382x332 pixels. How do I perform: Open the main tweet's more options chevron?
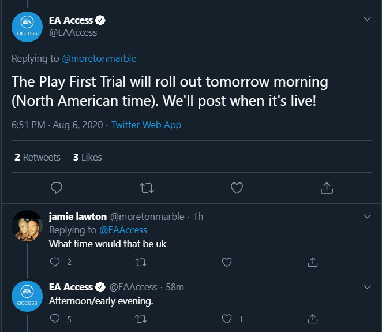[368, 19]
